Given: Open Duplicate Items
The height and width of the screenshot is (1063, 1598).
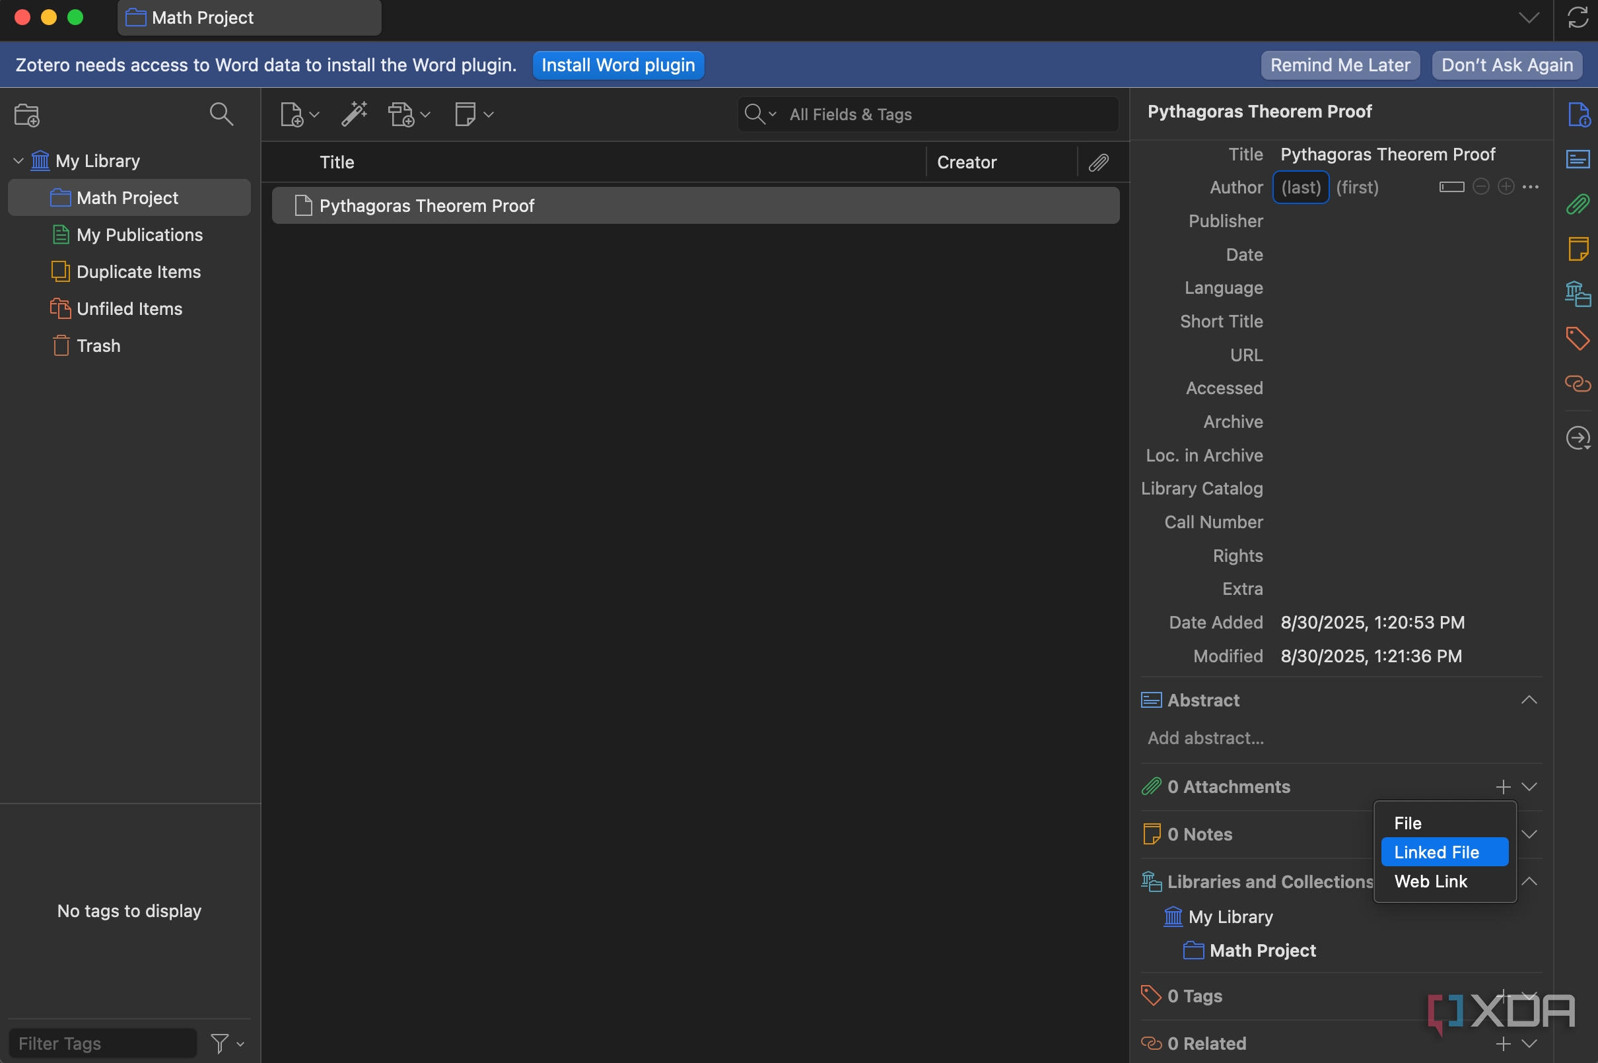Looking at the screenshot, I should pos(138,272).
